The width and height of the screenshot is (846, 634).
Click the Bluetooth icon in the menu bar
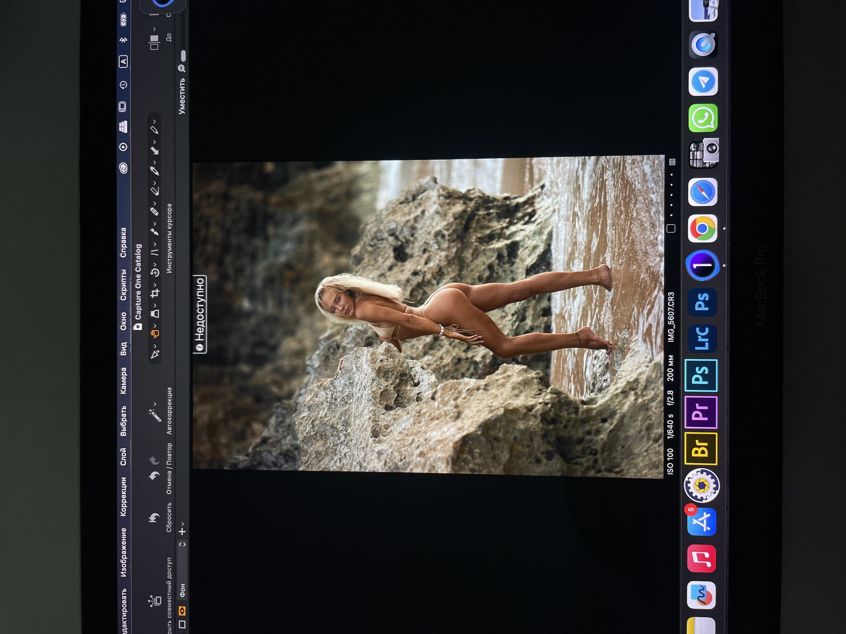tap(123, 40)
